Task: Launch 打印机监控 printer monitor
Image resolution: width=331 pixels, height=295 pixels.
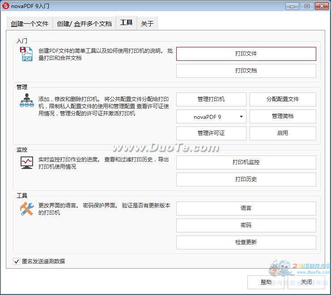Action: tap(246, 162)
